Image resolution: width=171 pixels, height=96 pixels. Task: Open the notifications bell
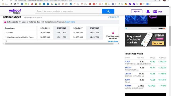(148, 11)
